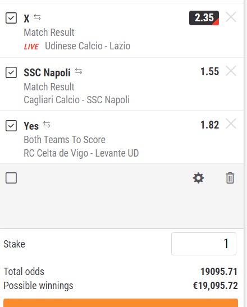247x307 pixels.
Task: Click the 2.35 live odds badge
Action: [204, 18]
